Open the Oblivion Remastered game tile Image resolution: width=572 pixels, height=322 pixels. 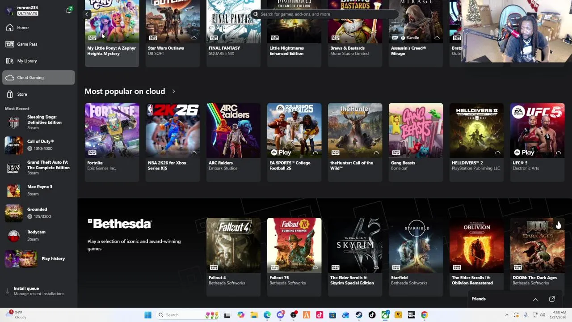tap(476, 257)
